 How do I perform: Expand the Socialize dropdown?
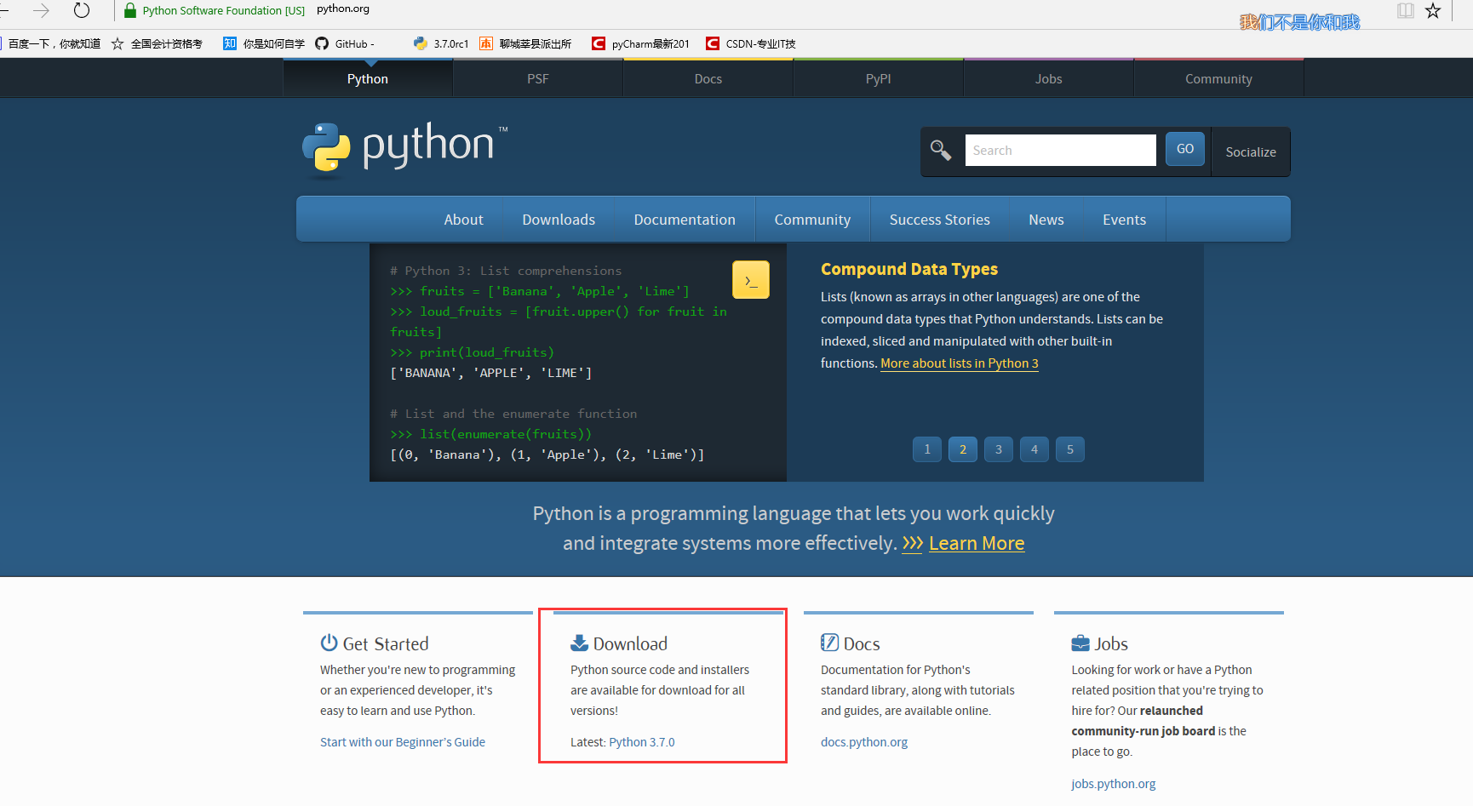1251,152
